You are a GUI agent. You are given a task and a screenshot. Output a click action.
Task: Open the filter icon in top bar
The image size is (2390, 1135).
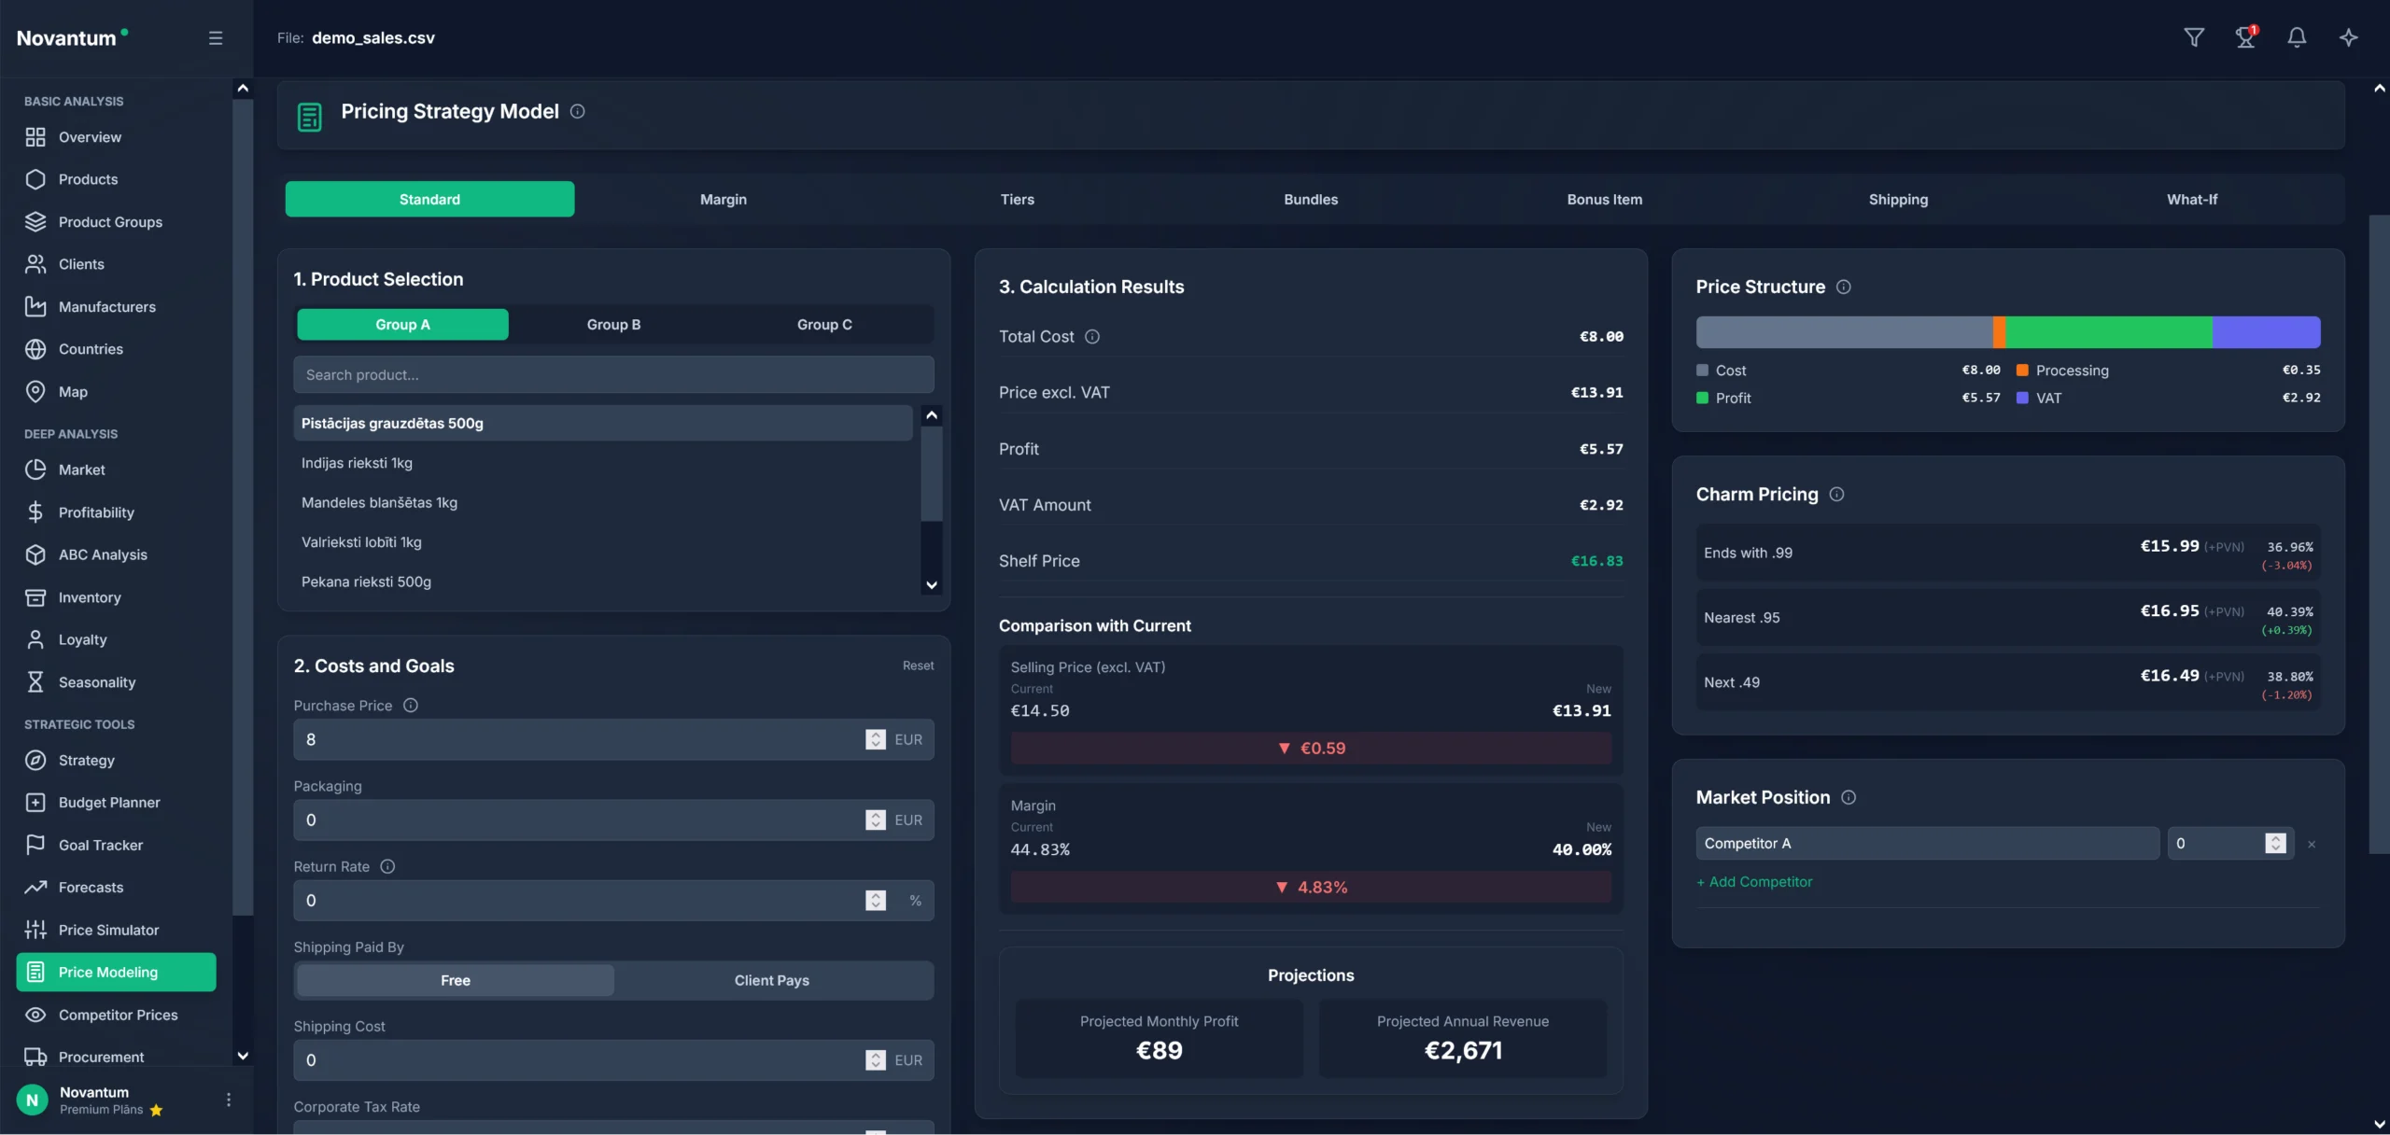pos(2194,37)
